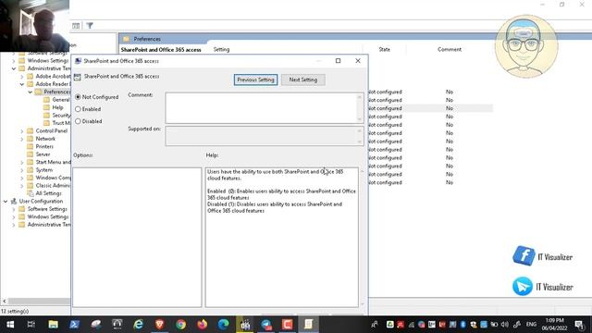Screen dimensions: 592x333
Task: Maximize the SharePoint setting dialog
Action: coord(339,61)
